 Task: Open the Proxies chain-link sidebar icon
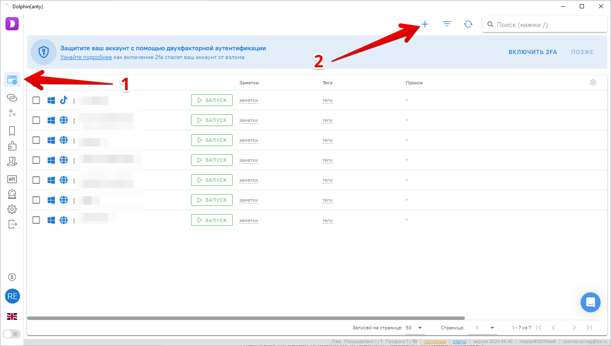click(x=12, y=98)
